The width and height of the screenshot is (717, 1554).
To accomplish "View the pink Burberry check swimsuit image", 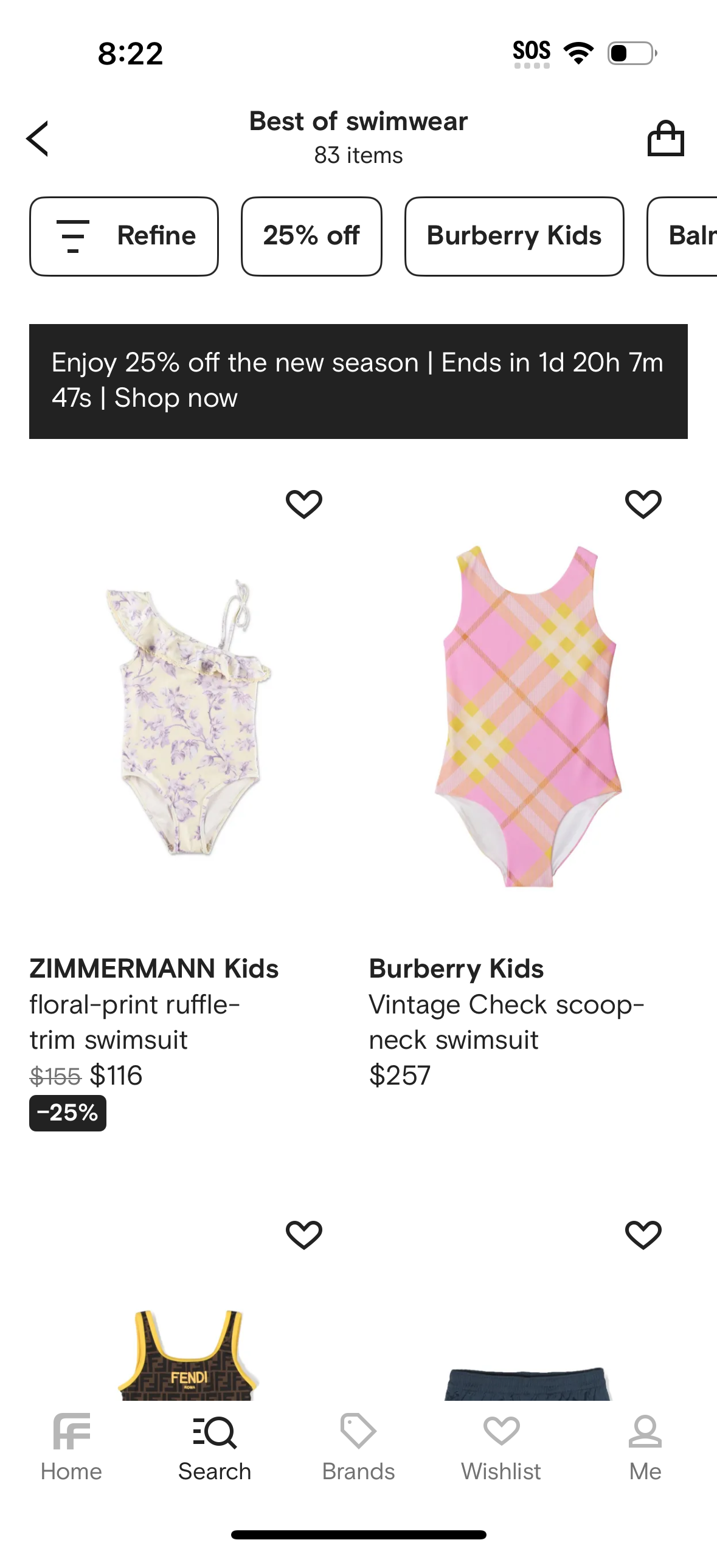I will [528, 717].
